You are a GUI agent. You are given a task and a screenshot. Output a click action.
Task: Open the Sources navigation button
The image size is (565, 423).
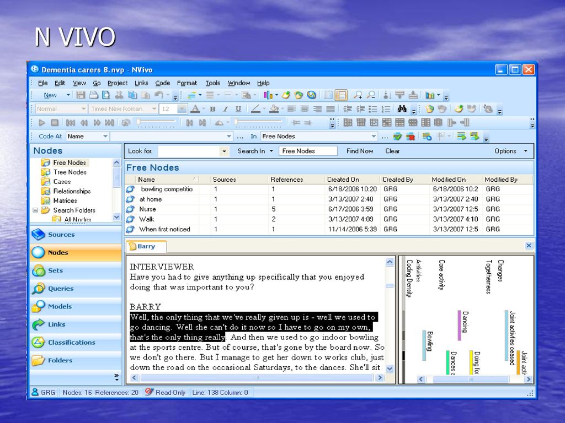[x=76, y=235]
